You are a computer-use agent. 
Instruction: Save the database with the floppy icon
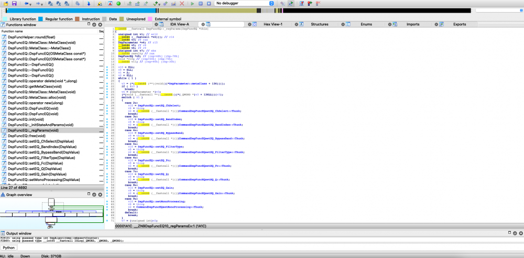pyautogui.click(x=14, y=3)
